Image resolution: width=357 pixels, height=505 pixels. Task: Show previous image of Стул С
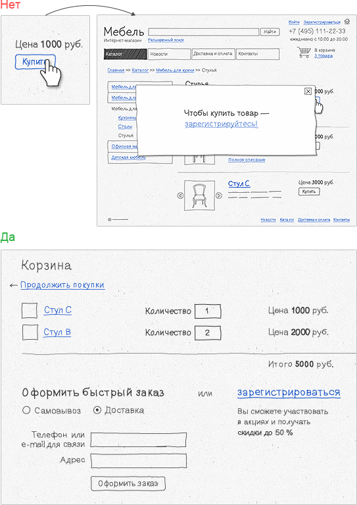point(180,195)
